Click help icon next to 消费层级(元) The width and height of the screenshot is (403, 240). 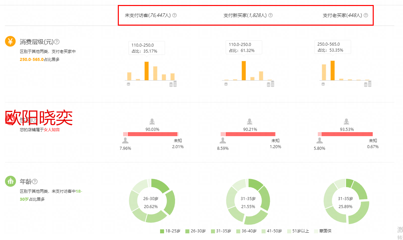tap(57, 42)
